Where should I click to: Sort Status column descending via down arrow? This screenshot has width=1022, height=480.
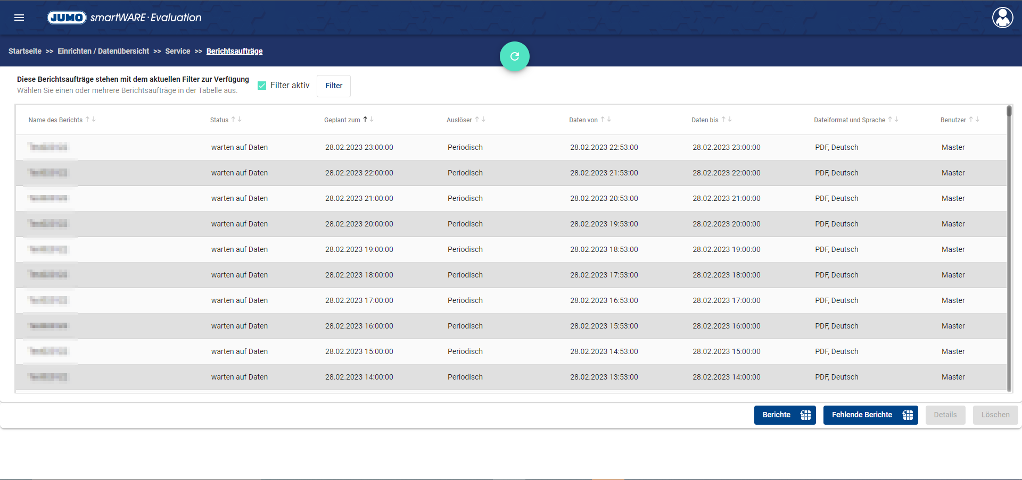pyautogui.click(x=240, y=120)
